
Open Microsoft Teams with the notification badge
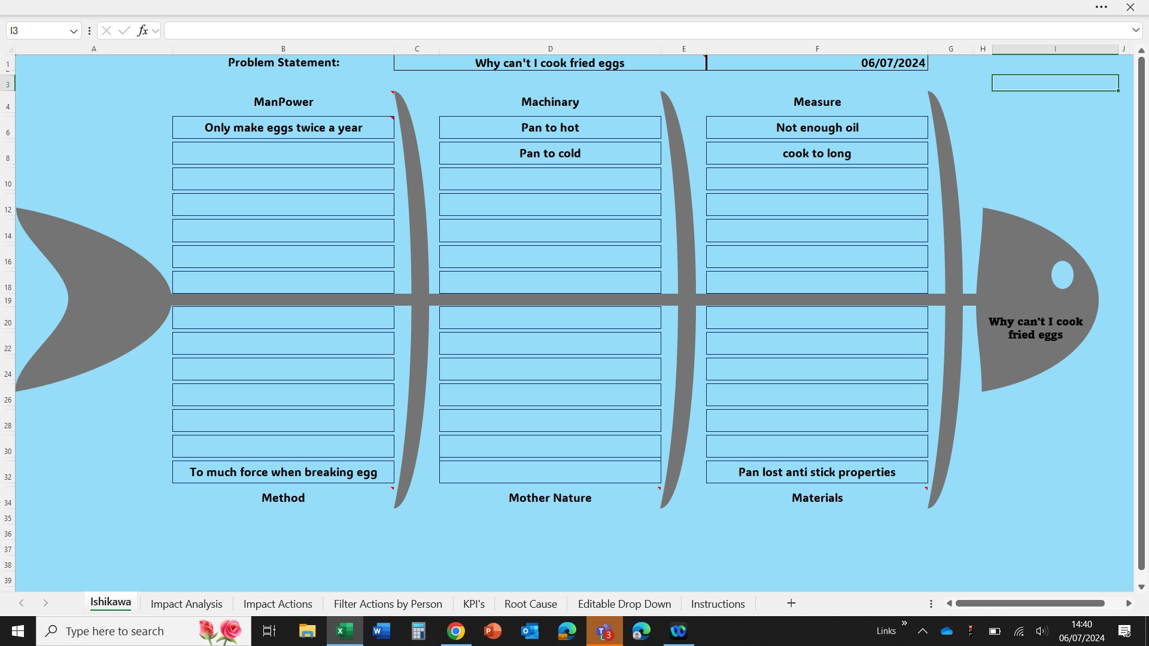[604, 630]
